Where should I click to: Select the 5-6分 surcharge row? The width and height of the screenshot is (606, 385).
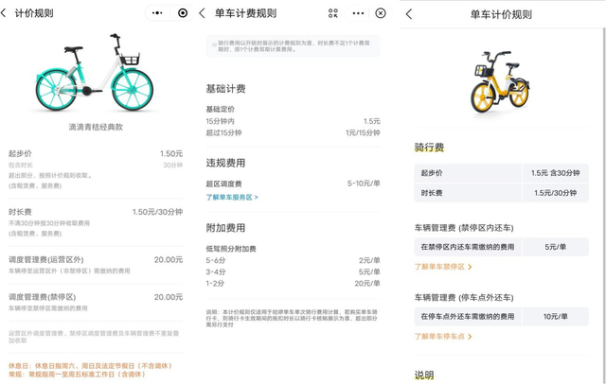click(293, 260)
